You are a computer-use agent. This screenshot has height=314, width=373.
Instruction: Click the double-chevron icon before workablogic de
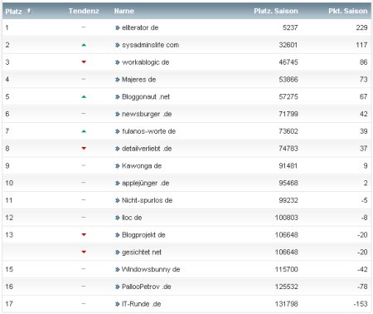point(118,62)
